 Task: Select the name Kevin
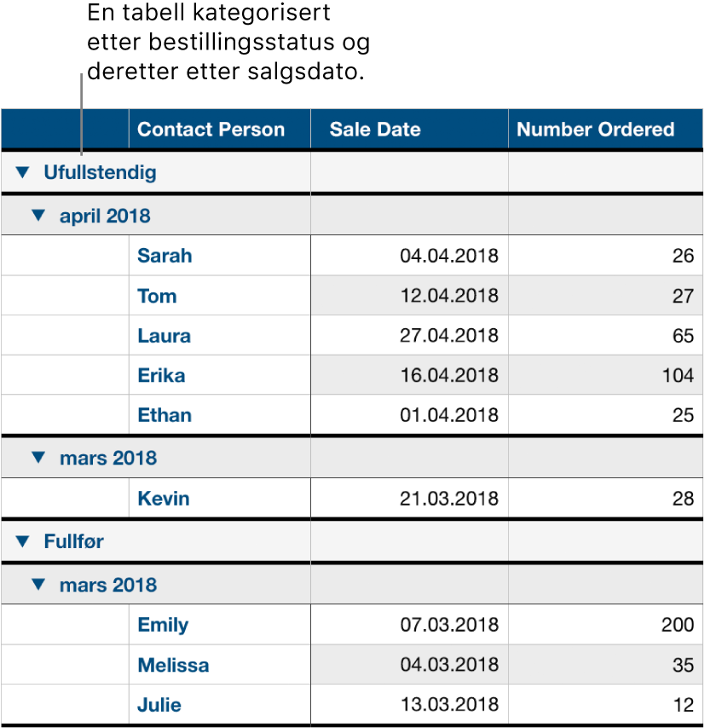tap(164, 498)
